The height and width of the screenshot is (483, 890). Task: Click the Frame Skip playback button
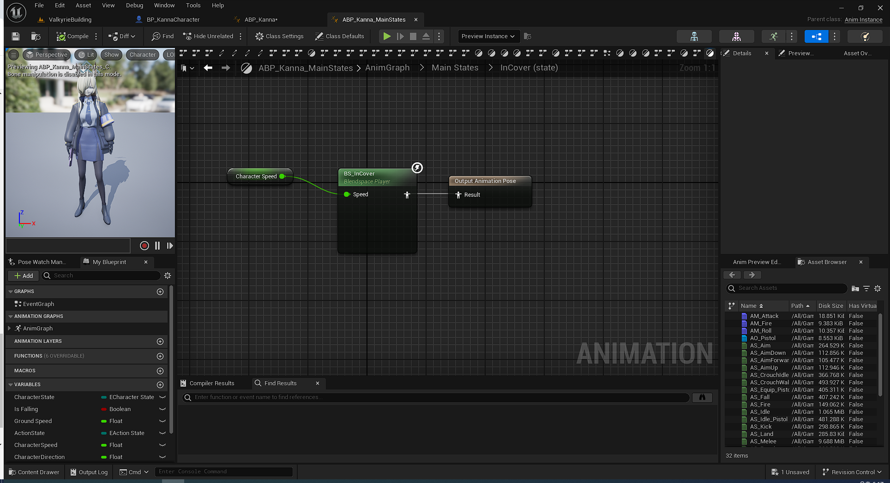400,36
